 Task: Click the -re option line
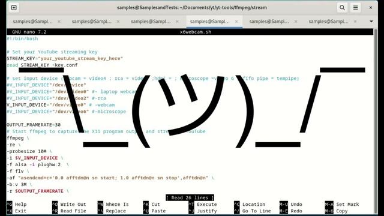tap(13, 145)
